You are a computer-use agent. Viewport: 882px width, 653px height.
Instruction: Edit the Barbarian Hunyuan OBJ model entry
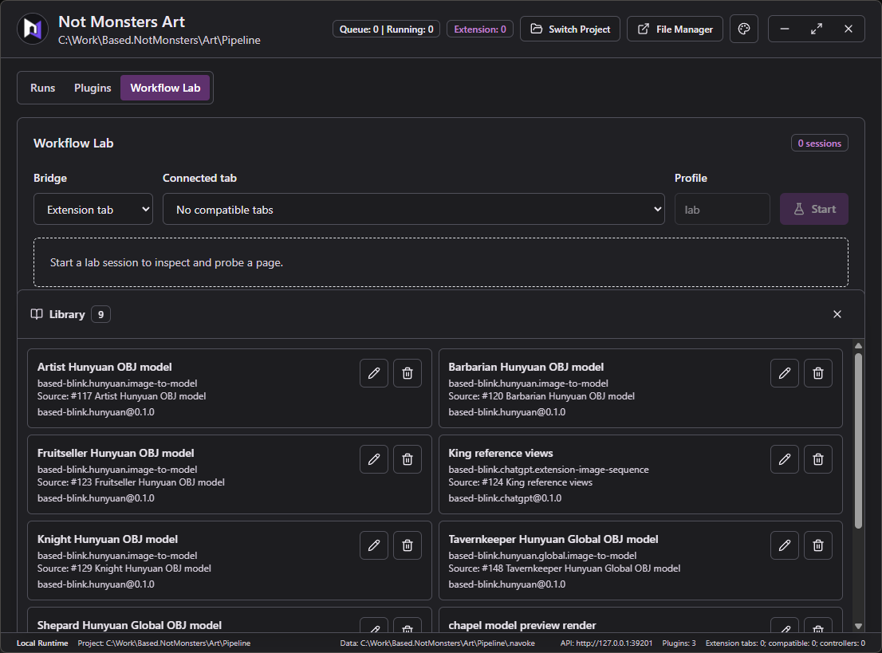tap(785, 373)
